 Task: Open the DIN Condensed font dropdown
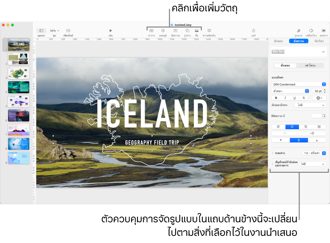point(299,84)
